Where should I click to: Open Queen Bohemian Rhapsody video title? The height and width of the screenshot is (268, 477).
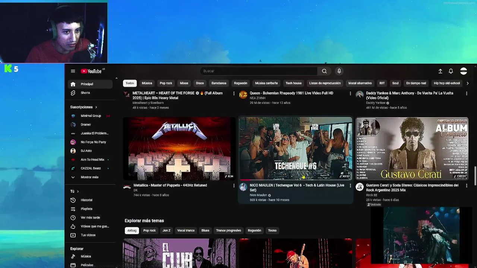tap(291, 93)
